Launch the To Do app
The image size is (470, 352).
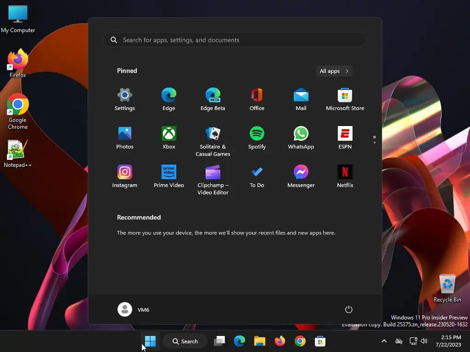click(x=257, y=176)
